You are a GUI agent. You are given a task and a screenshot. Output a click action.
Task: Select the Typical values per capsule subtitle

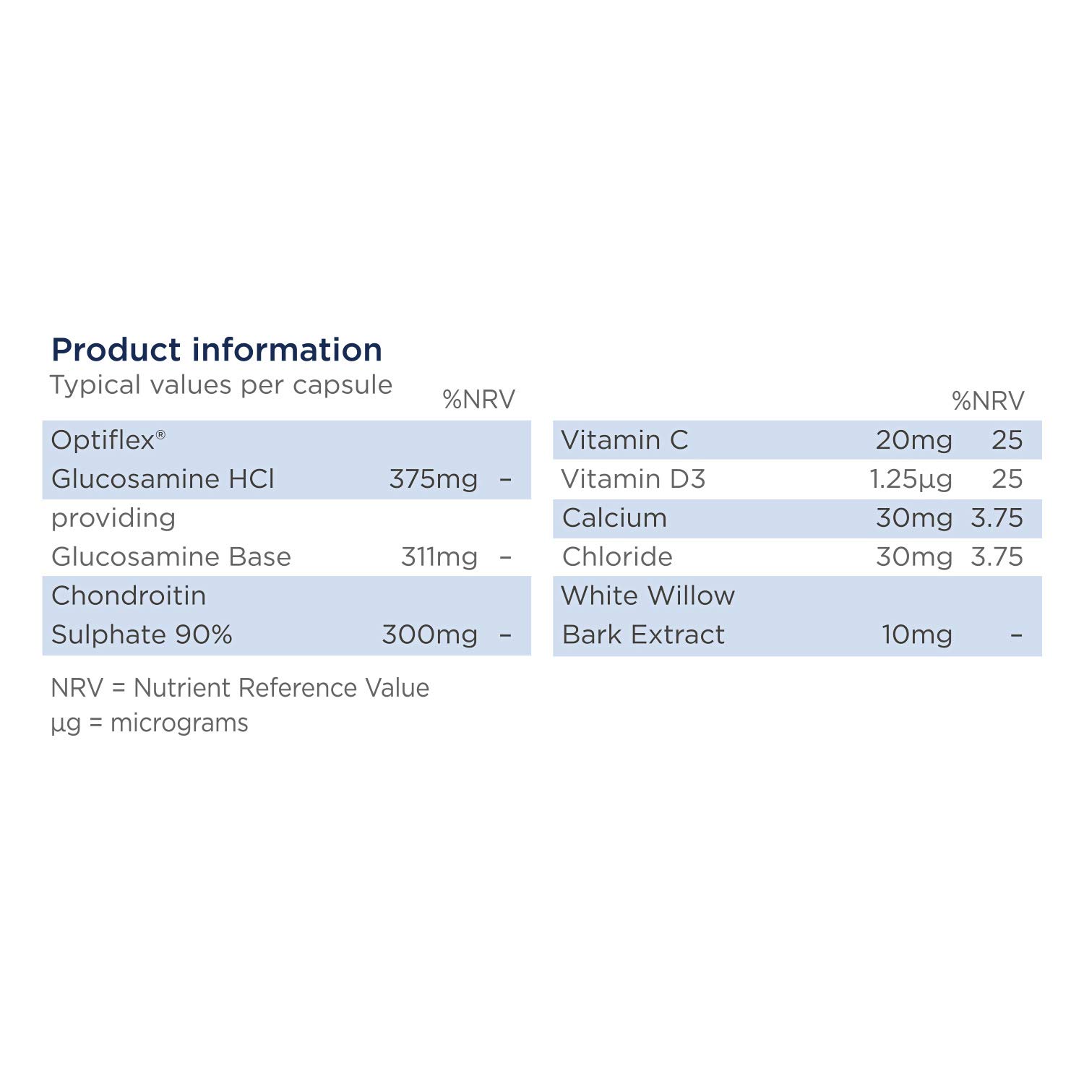(221, 384)
